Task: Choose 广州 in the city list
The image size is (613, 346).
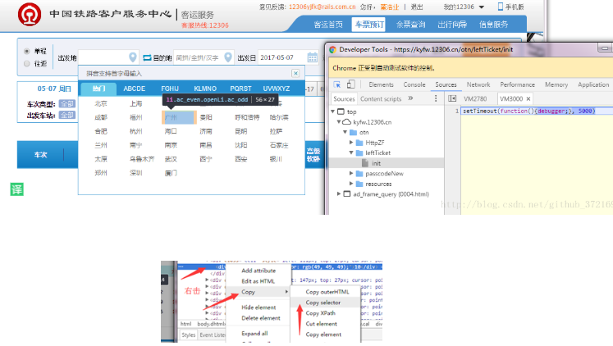Action: click(x=179, y=117)
